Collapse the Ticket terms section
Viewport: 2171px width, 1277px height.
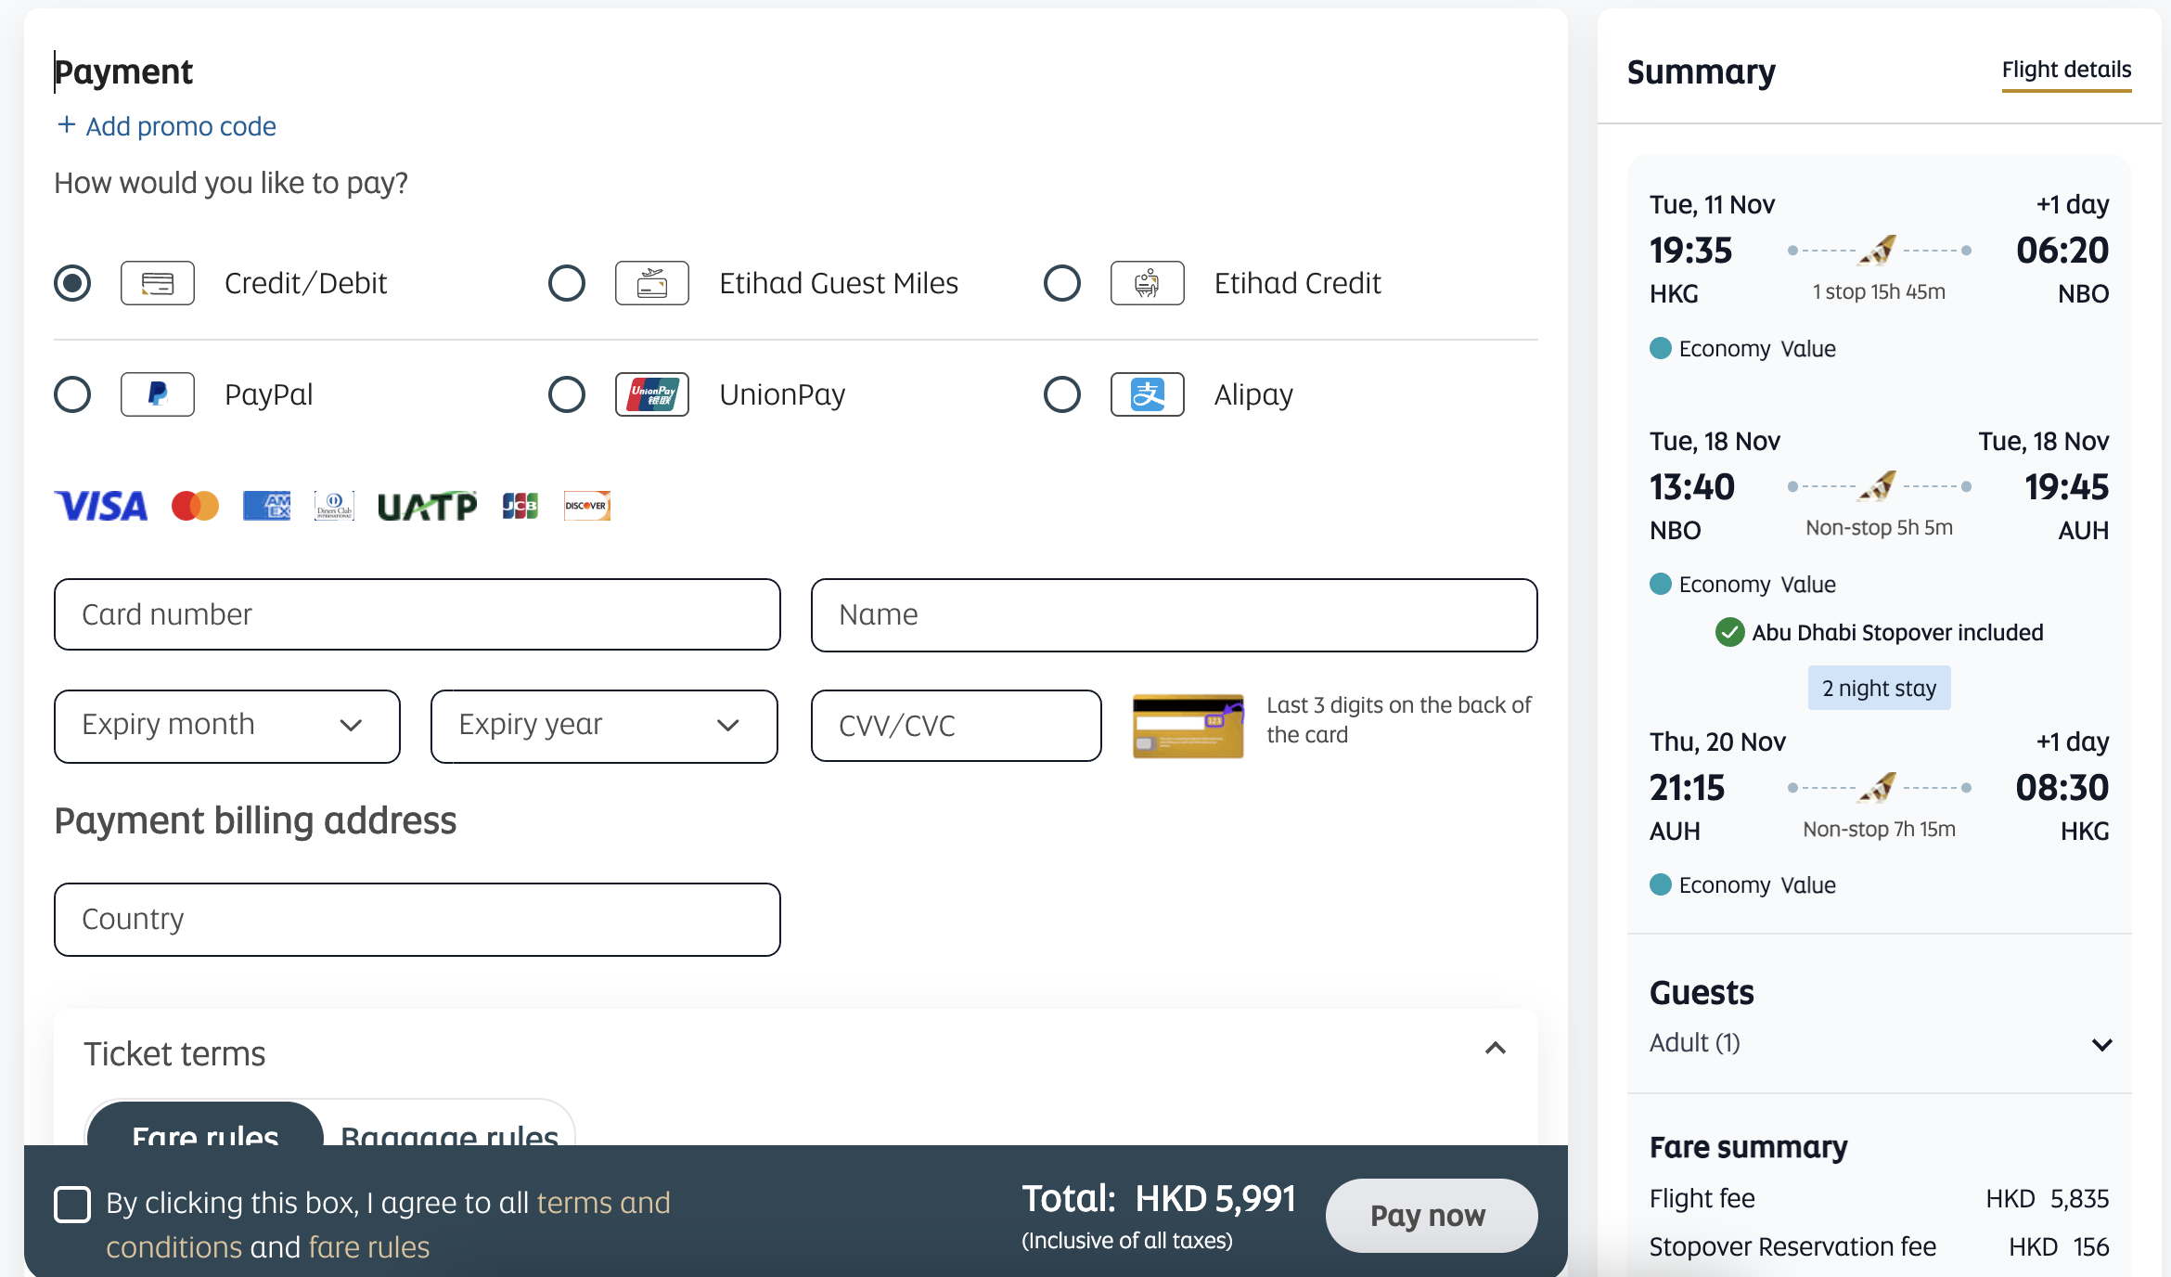coord(1495,1049)
